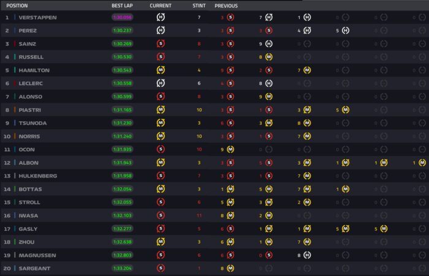
Task: Click Sainz's current soft tyre icon
Action: pos(161,43)
